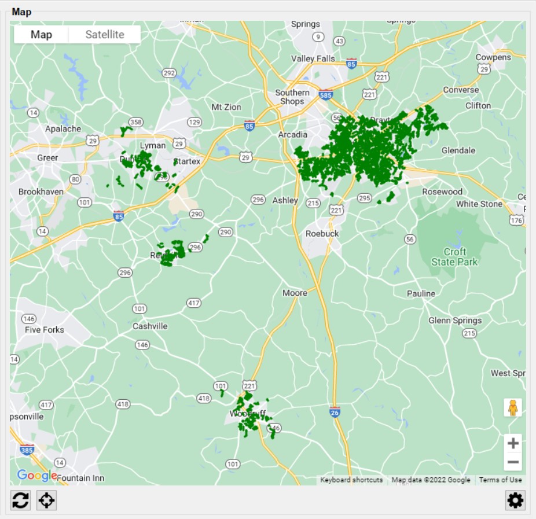The height and width of the screenshot is (519, 536).
Task: Click the Arcadia label
Action: point(293,135)
